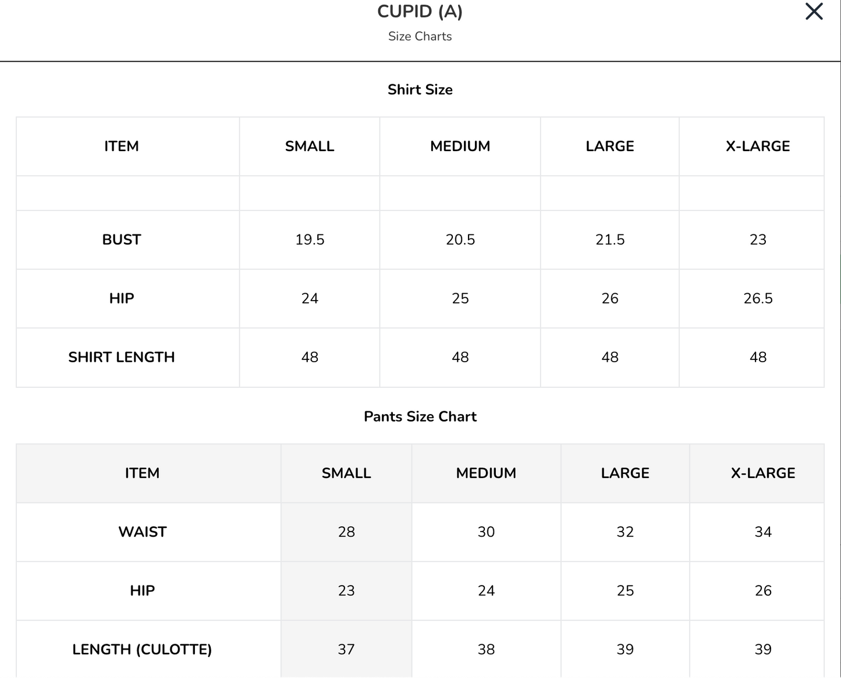
Task: Select the LARGE header in Pants Size Chart
Action: click(625, 473)
